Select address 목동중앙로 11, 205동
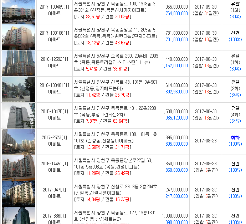The image size is (246, 224). point(116,33)
